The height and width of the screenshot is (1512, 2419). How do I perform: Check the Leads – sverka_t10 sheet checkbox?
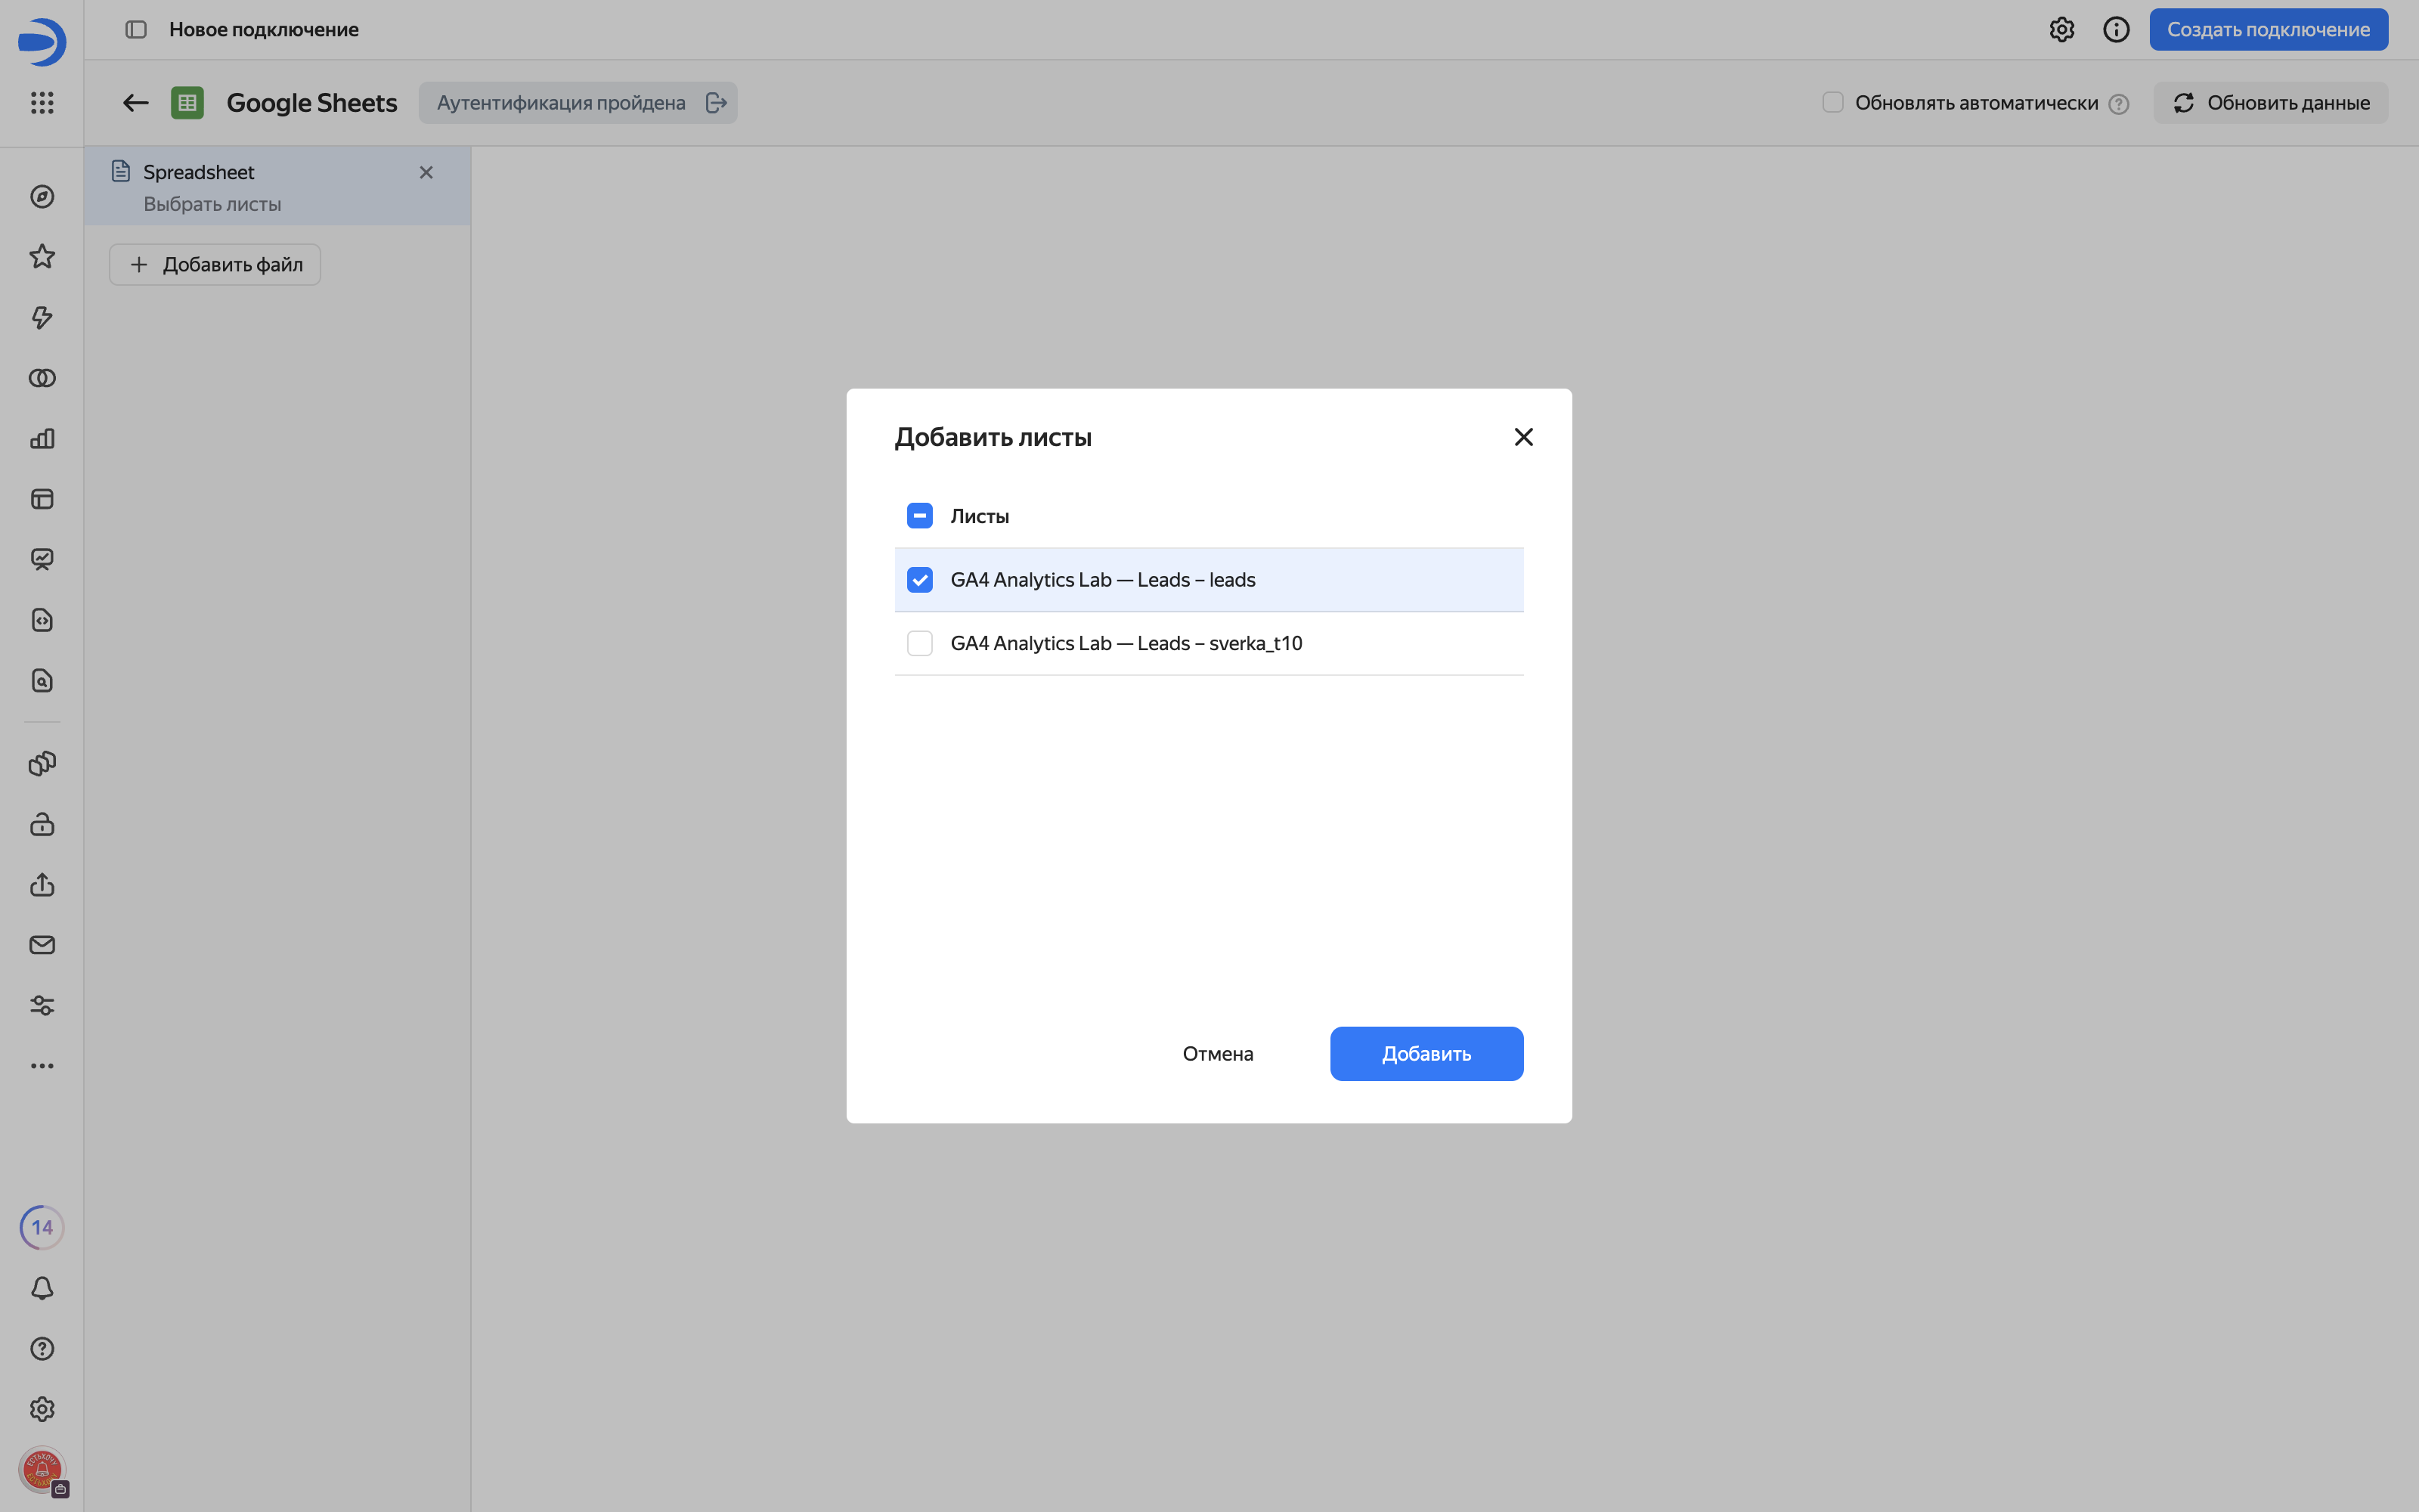click(920, 643)
